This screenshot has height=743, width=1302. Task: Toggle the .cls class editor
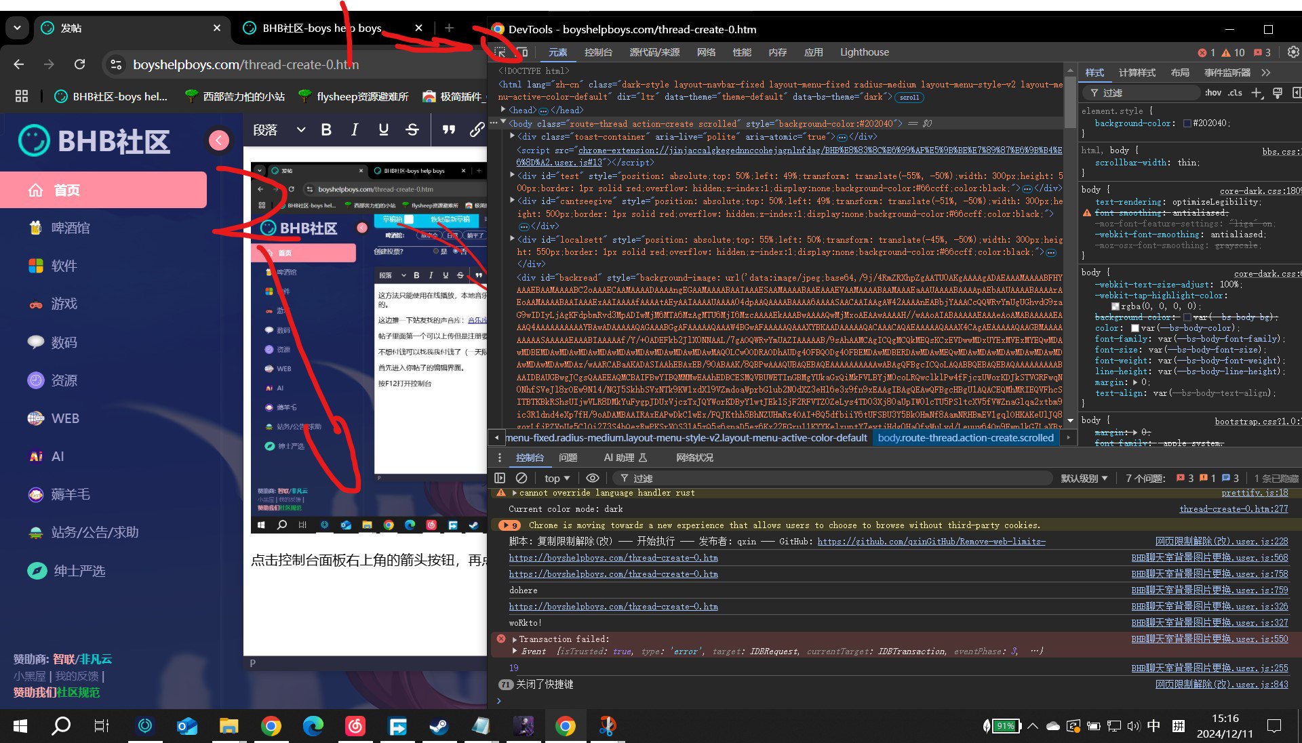click(1236, 93)
